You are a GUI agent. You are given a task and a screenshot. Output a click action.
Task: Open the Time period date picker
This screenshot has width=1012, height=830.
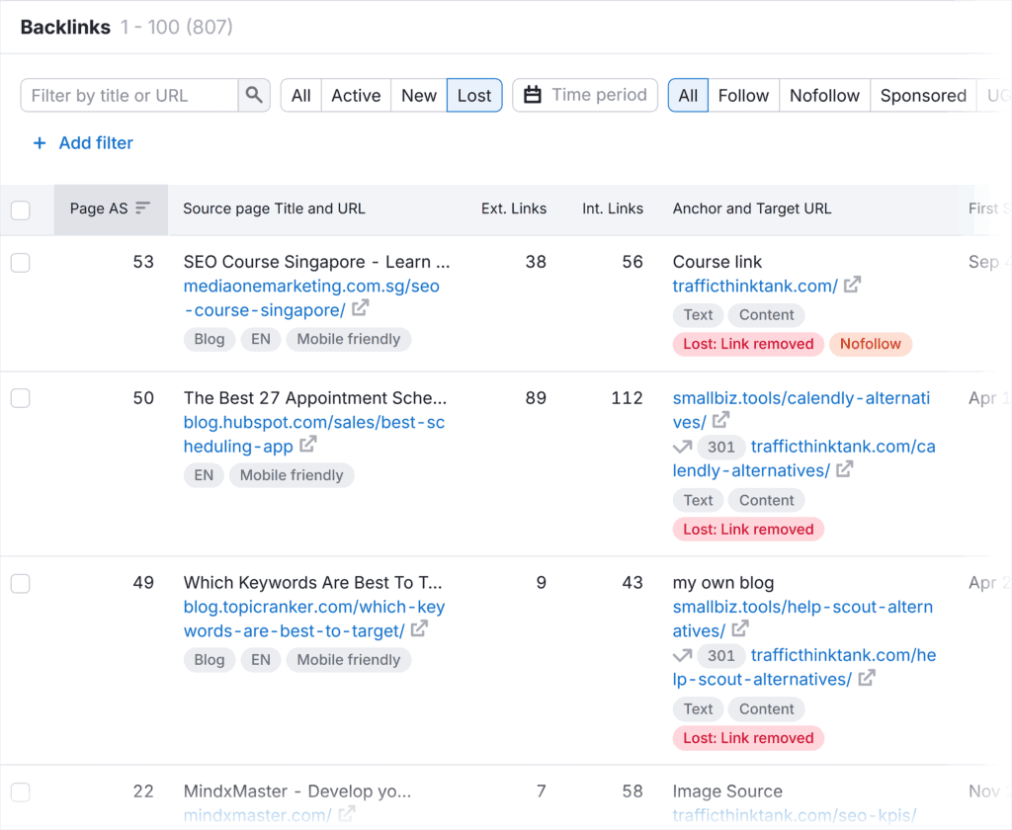click(x=585, y=96)
